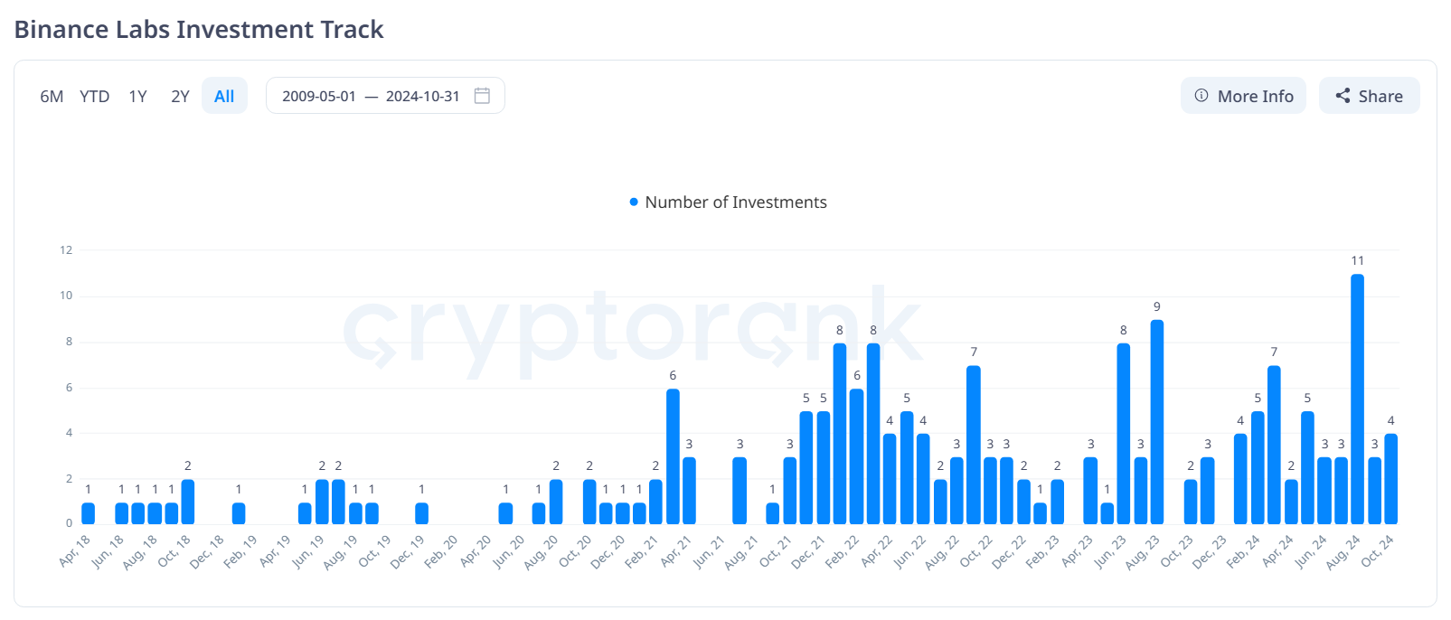1451x620 pixels.
Task: Click the first bar for Apr 18
Action: 88,513
